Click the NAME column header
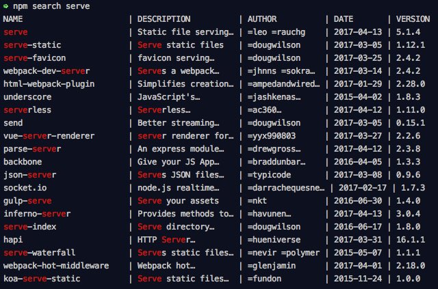Screen dimensions: 438x289 point(13,19)
